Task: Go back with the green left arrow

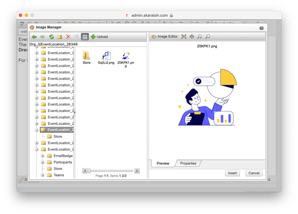Action: [34, 37]
